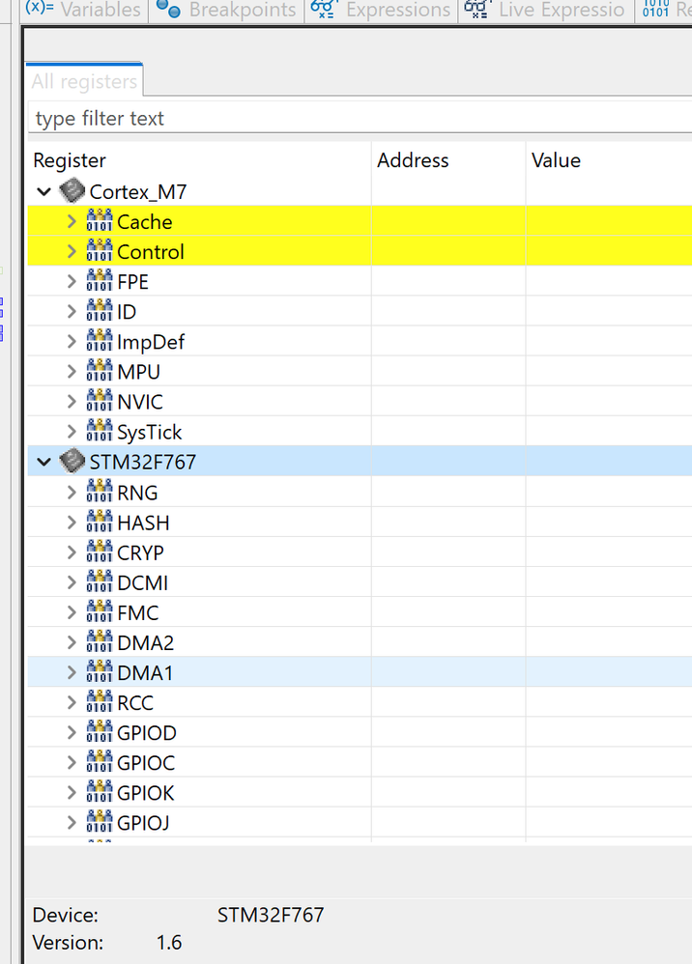Expand the GPIOD peripheral
The image size is (692, 964).
point(72,733)
